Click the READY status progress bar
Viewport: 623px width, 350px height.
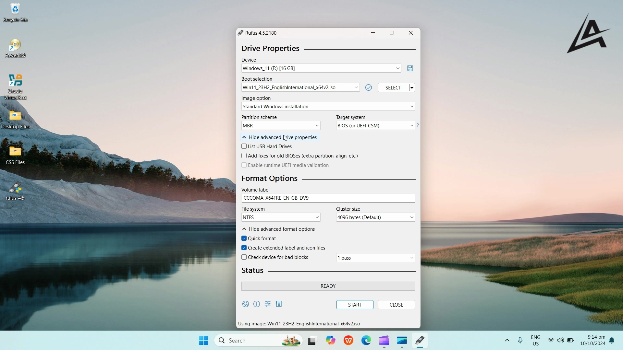[328, 286]
